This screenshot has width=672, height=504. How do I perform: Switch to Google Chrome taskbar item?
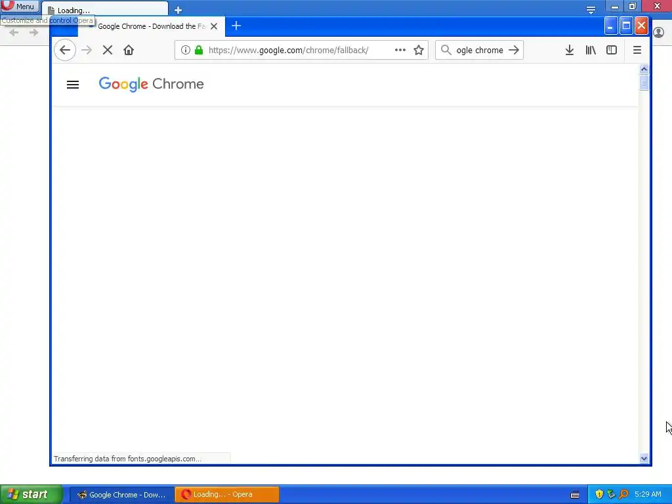(x=121, y=495)
